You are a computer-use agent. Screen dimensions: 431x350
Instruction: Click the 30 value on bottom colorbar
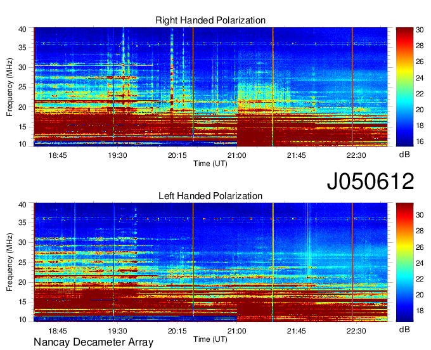point(420,215)
